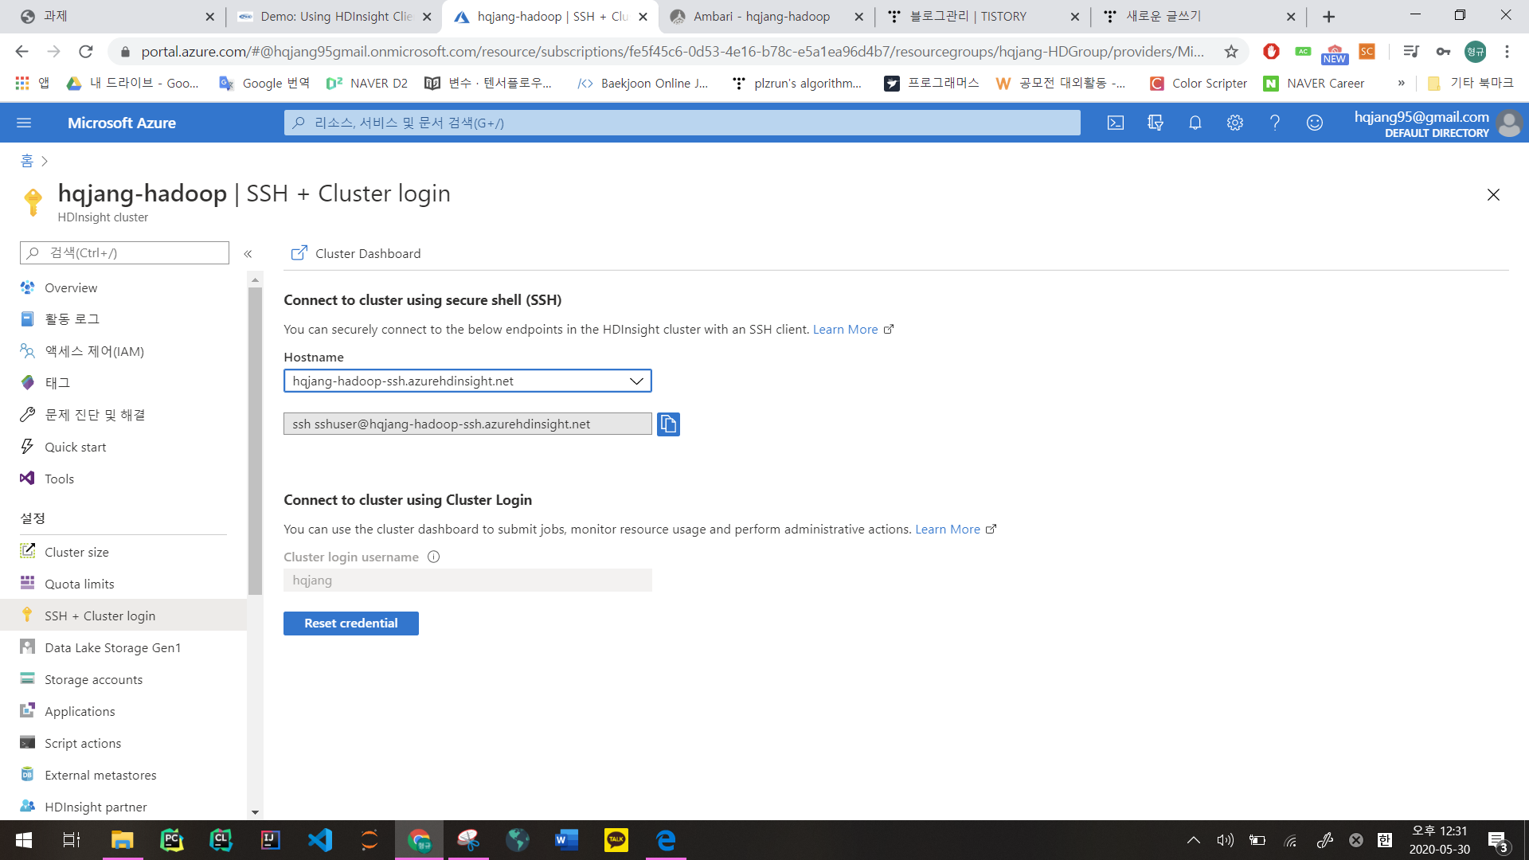Screen dimensions: 1529x860
Task: Open Chrome menu three dots
Action: tap(1507, 52)
